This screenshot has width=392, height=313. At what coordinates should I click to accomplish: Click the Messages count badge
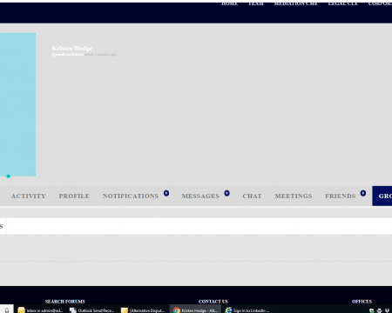[x=226, y=193]
